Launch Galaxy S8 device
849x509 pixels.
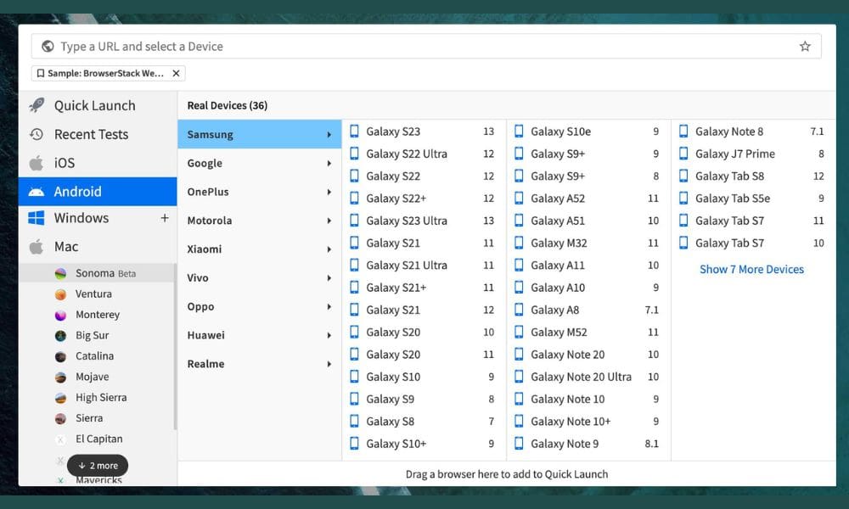point(423,422)
